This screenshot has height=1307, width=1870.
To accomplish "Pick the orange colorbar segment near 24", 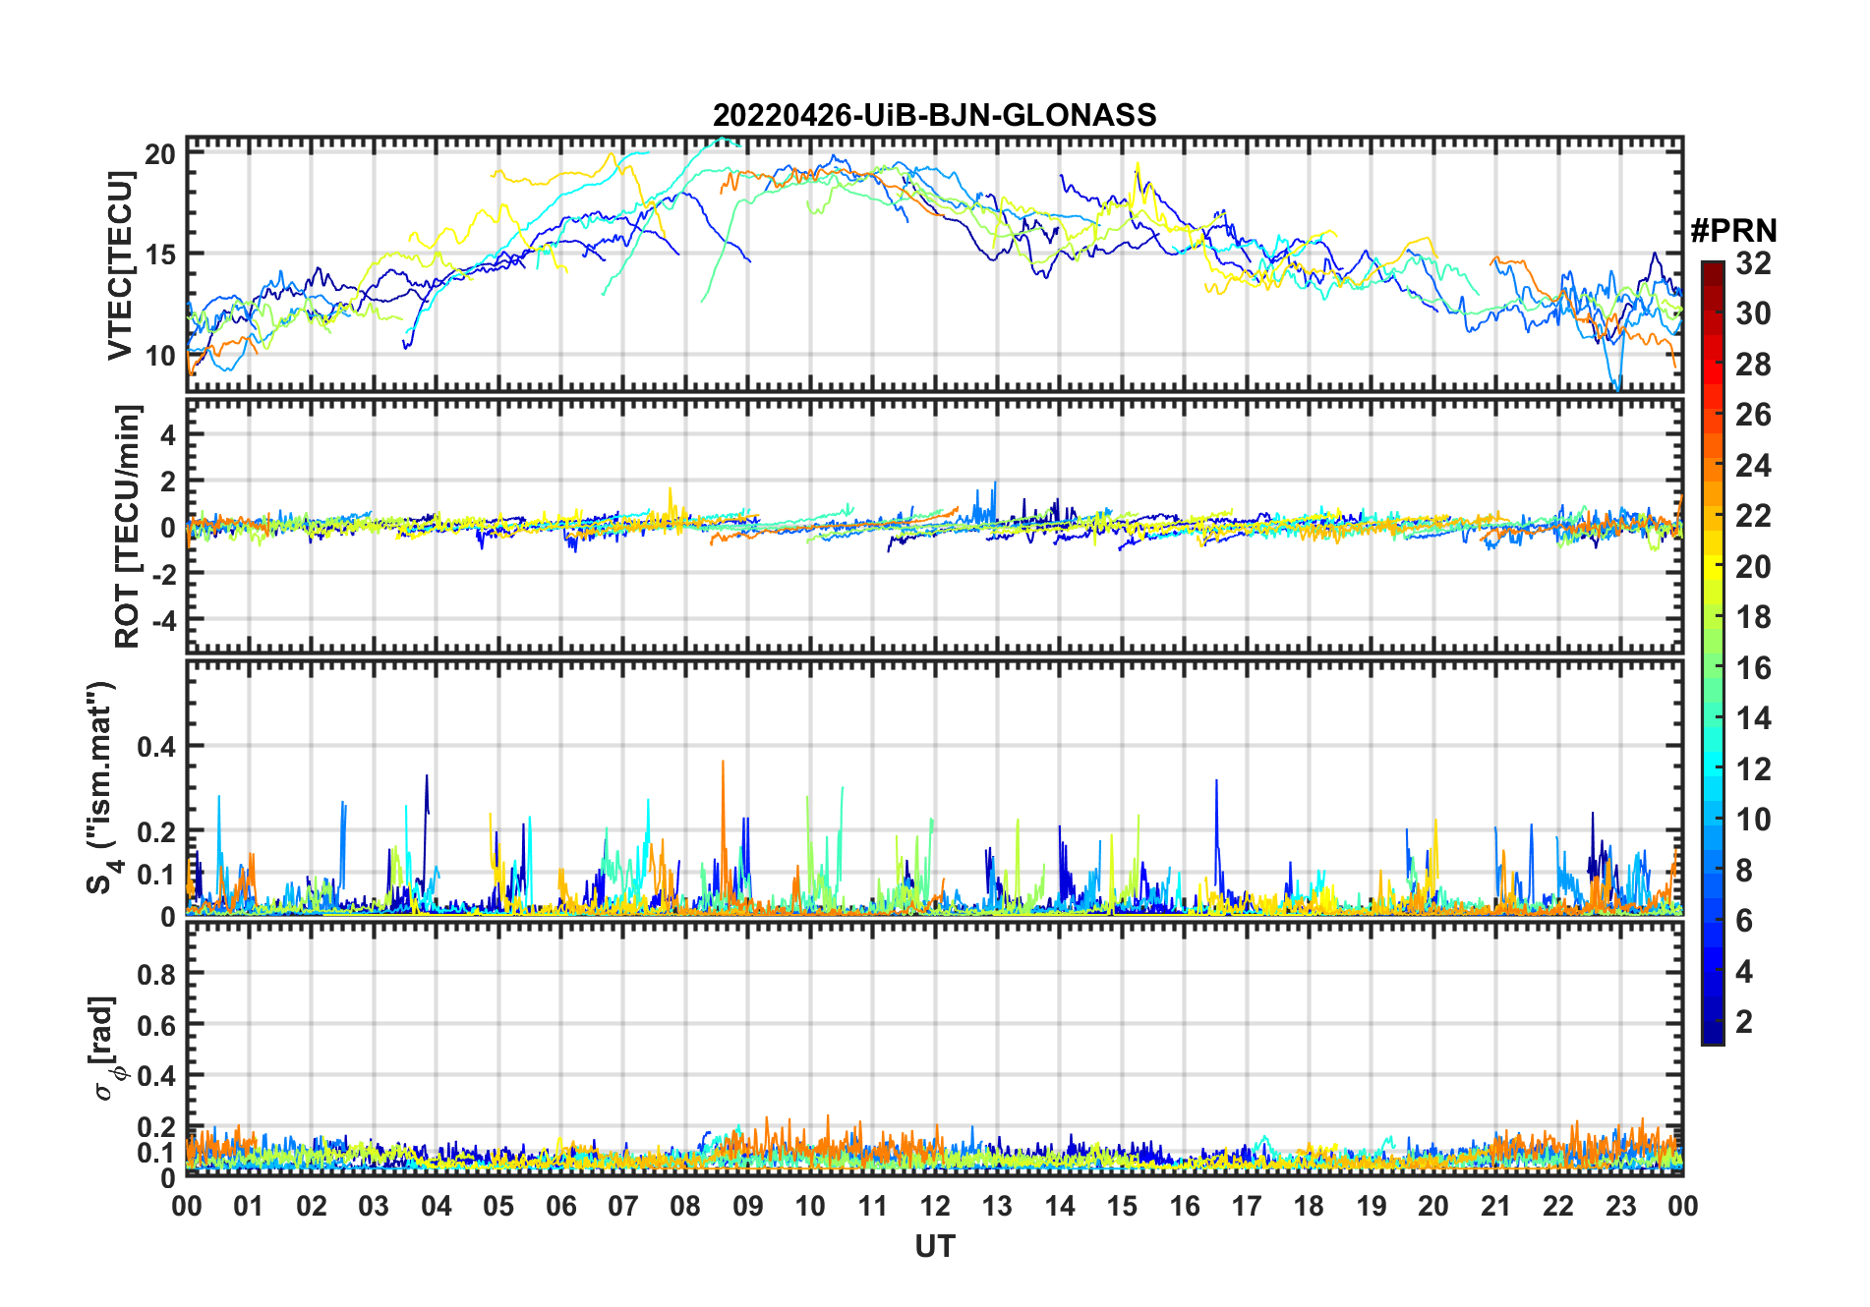I will click(1712, 465).
